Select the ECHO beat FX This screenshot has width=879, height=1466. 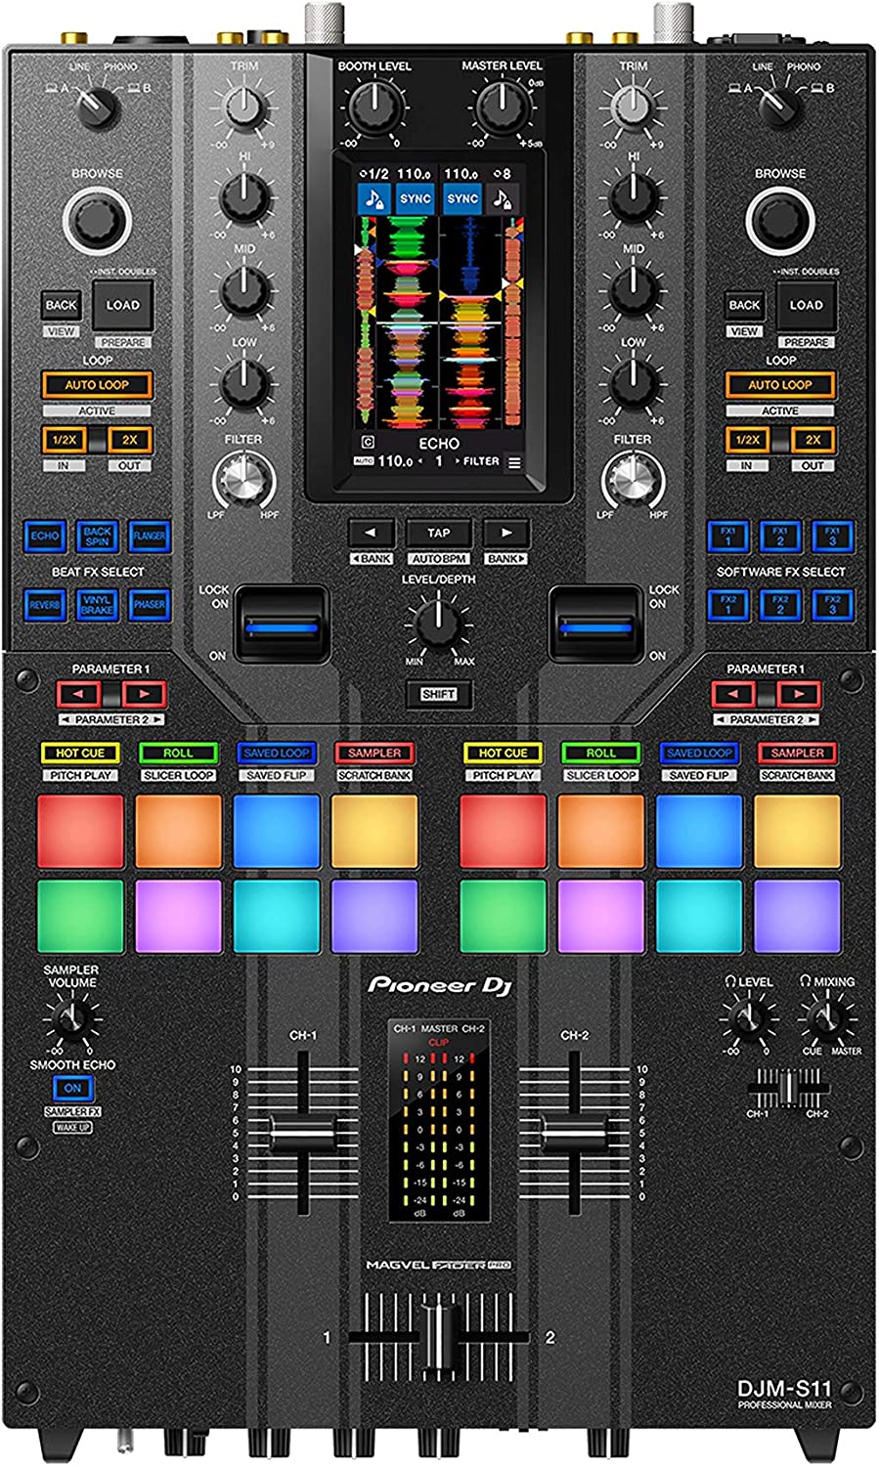43,536
